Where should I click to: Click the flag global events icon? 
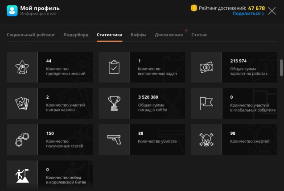pyautogui.click(x=206, y=103)
